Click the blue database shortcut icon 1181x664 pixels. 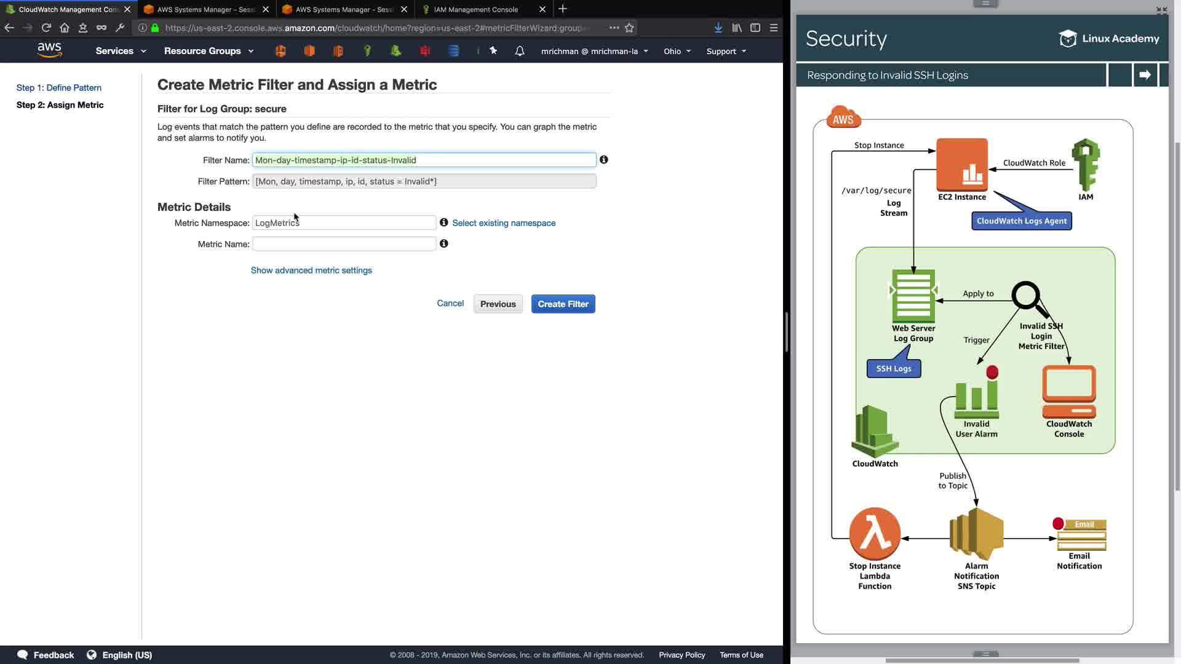tap(454, 51)
